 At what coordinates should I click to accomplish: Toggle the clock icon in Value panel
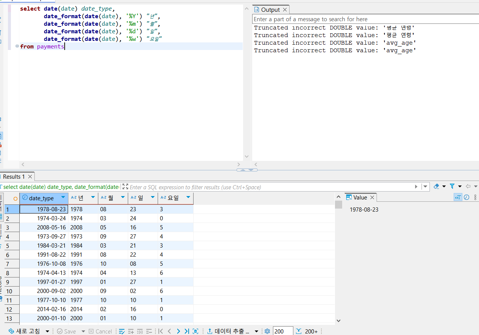[x=467, y=197]
